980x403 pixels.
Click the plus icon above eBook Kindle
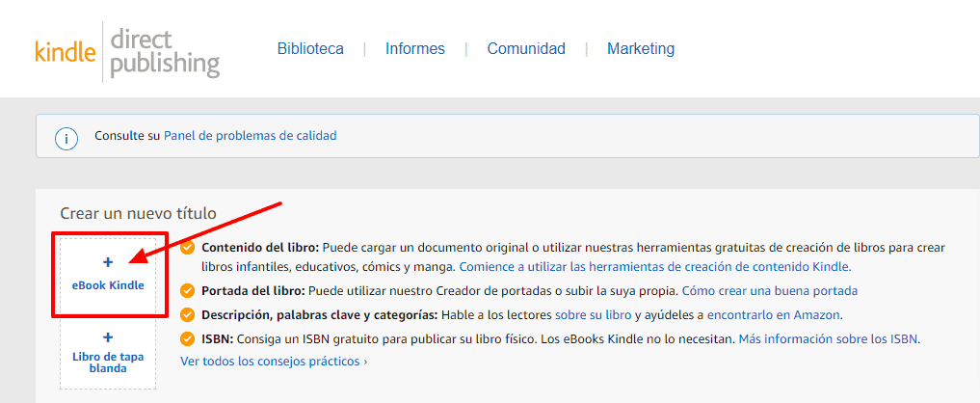[108, 263]
